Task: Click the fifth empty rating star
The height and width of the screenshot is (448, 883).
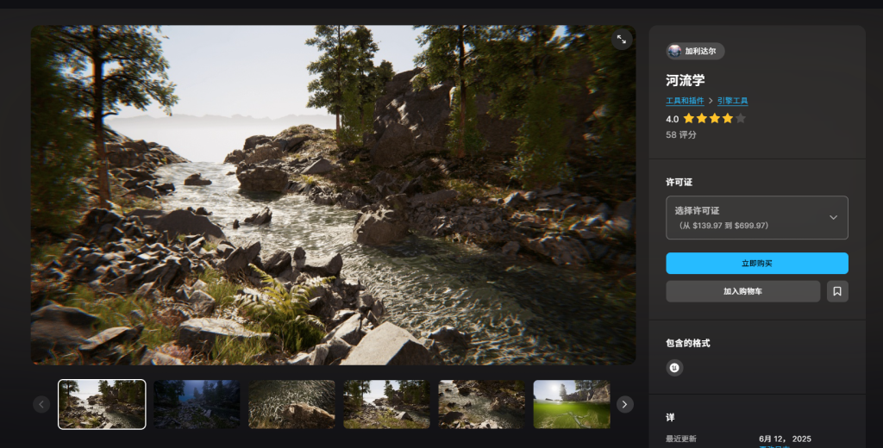Action: 741,119
